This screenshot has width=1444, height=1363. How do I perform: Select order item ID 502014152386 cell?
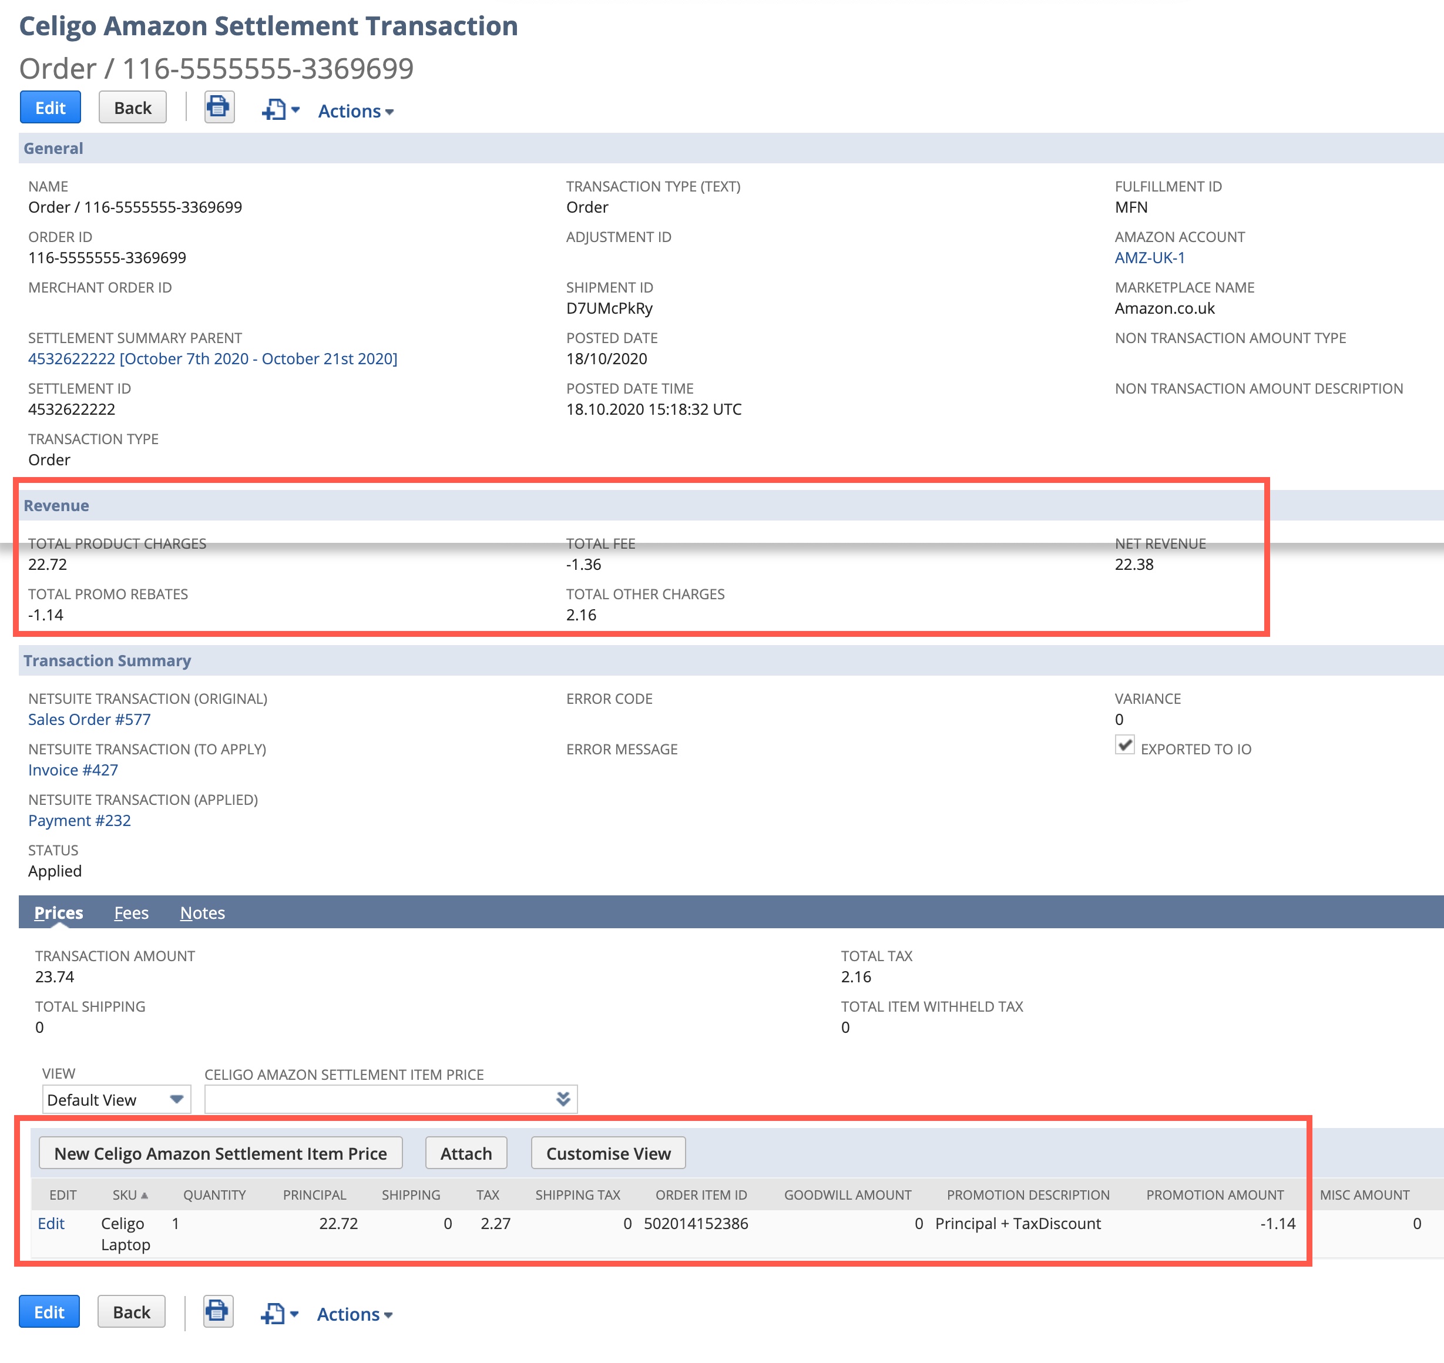[x=696, y=1224]
